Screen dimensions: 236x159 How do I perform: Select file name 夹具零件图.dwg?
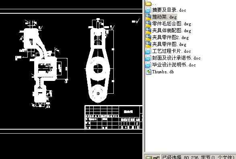click(169, 44)
